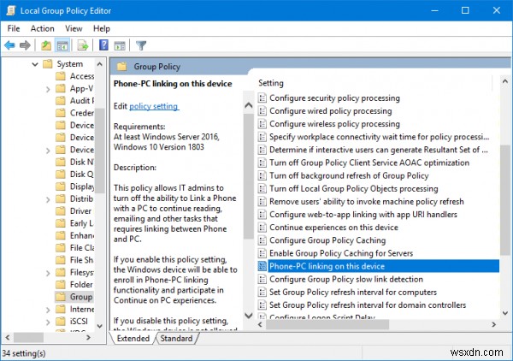The image size is (513, 361).
Task: Expand the iSCSI tree node
Action: 48,322
